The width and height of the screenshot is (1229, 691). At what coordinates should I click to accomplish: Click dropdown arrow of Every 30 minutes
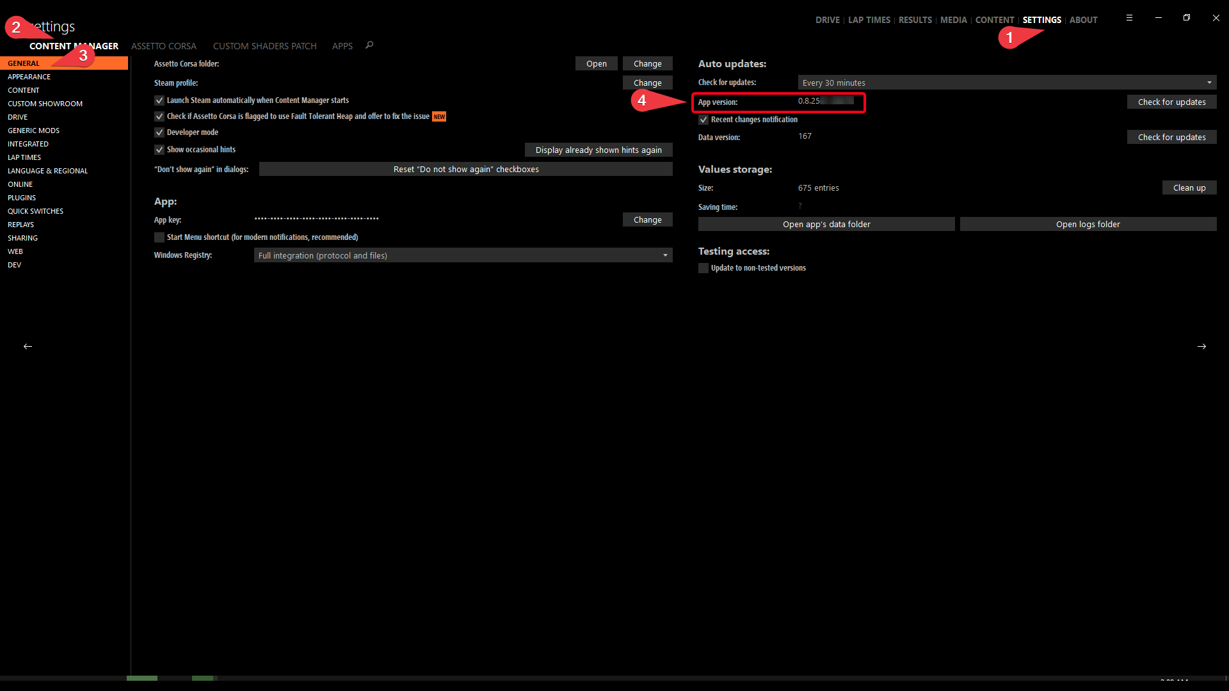(x=1209, y=83)
